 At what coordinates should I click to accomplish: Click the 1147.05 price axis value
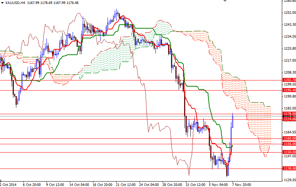[x=290, y=156]
